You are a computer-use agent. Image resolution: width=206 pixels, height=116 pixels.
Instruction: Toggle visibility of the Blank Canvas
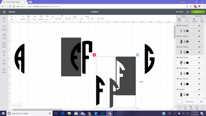201,102
